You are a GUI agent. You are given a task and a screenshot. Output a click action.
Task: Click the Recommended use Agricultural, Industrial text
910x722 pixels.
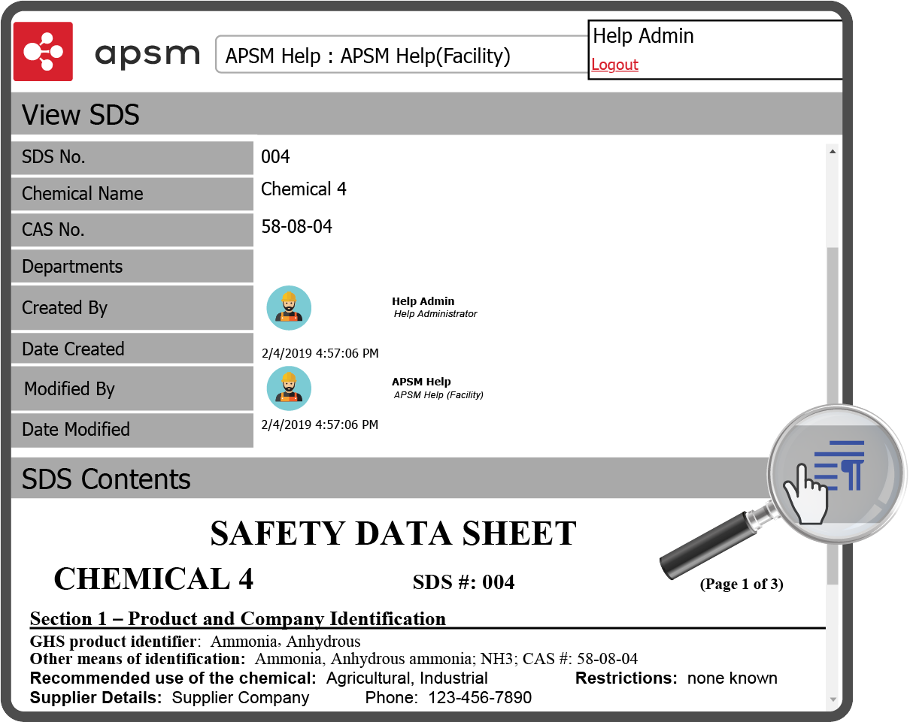point(259,678)
